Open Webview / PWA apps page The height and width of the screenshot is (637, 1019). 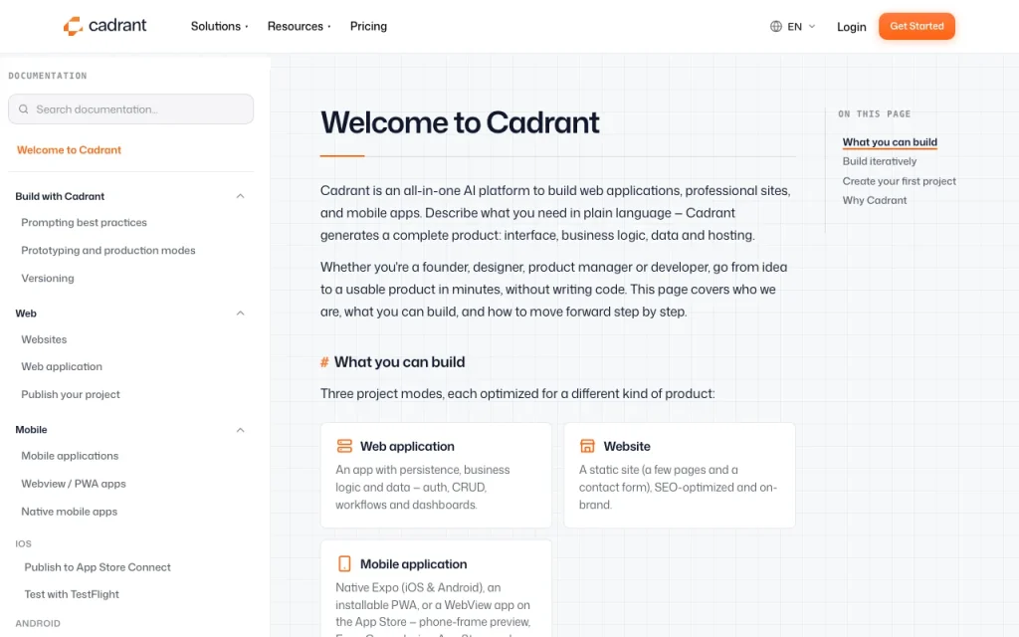coord(74,484)
